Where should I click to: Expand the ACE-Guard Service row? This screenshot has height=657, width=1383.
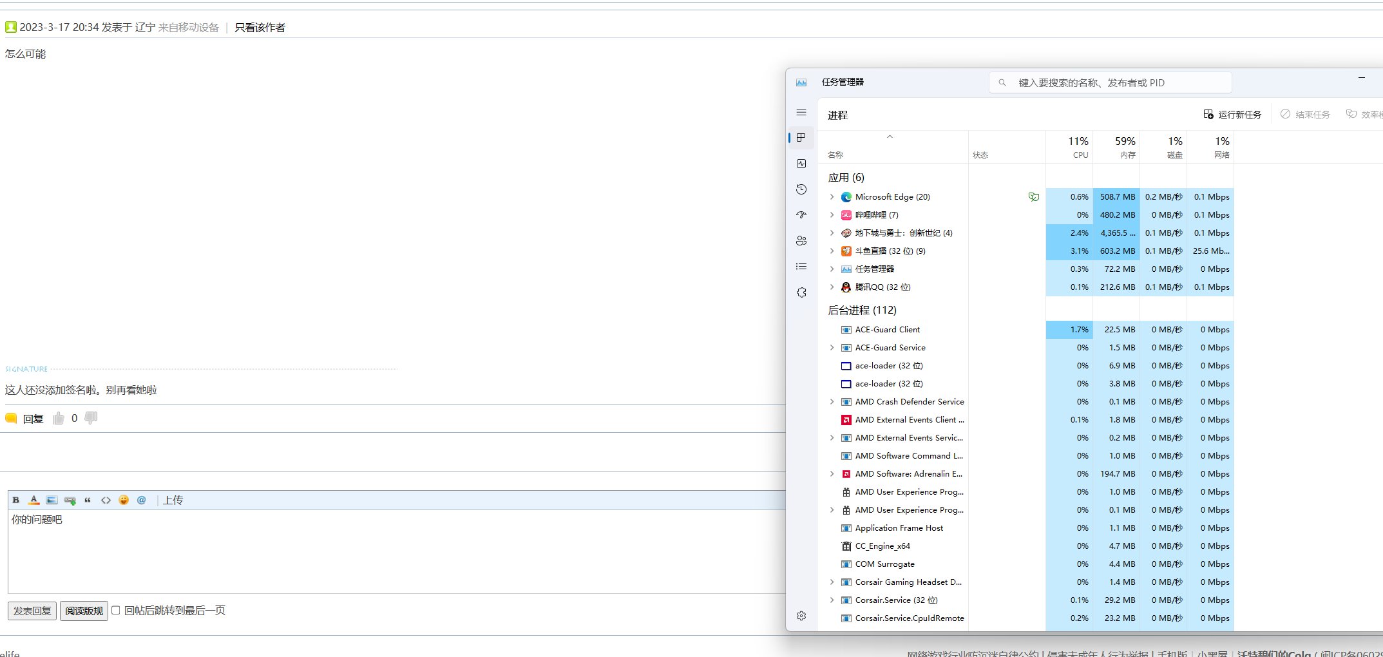[832, 348]
